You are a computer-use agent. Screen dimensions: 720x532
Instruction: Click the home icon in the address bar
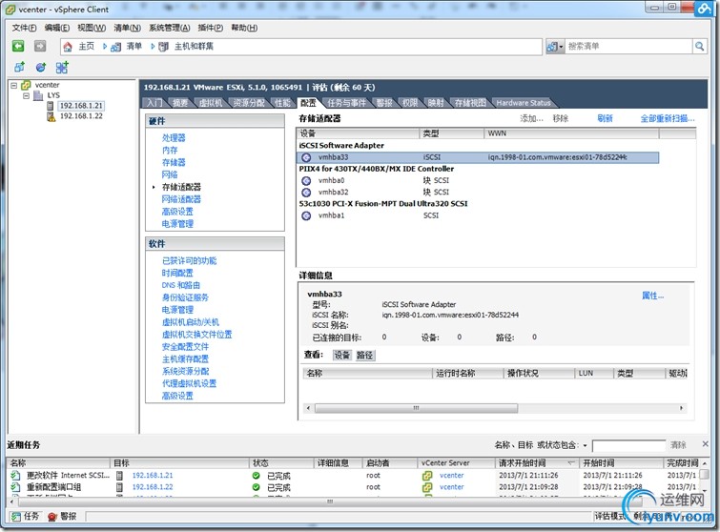coord(68,47)
